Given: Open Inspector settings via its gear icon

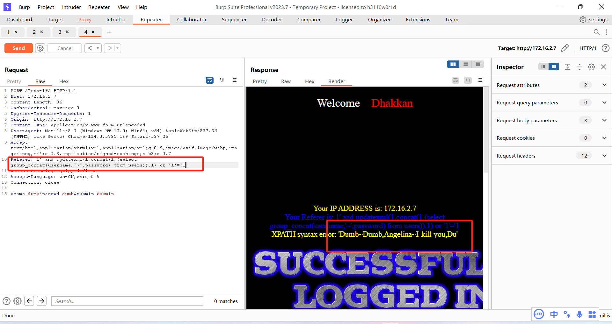Looking at the screenshot, I should point(592,67).
